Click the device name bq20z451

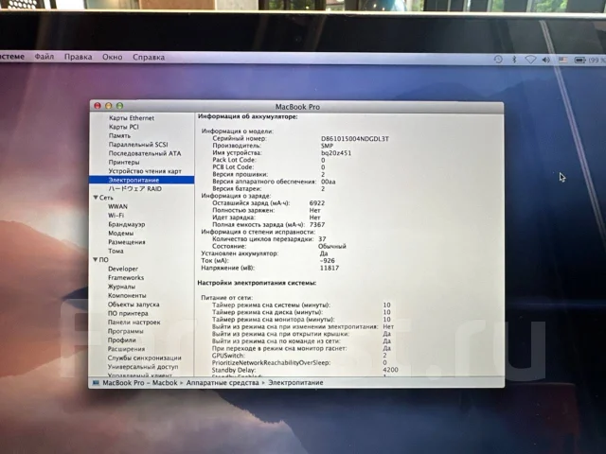coord(336,153)
